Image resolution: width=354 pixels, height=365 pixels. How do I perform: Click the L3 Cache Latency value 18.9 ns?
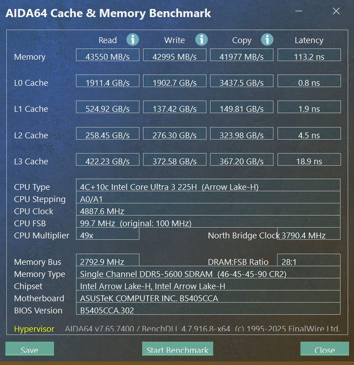(x=309, y=160)
